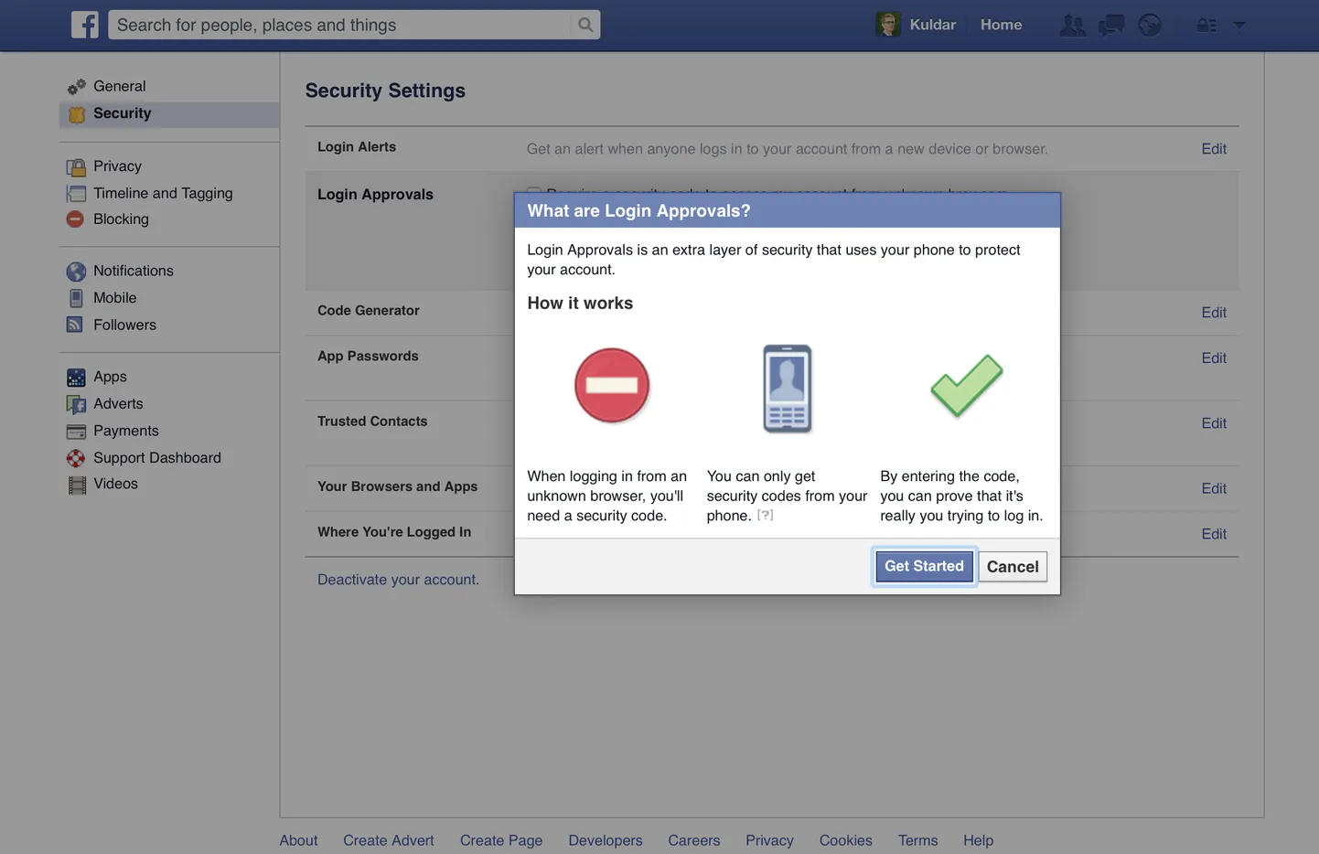Click the Trusted Contacts row label
Viewport: 1319px width, 854px height.
[x=372, y=422]
